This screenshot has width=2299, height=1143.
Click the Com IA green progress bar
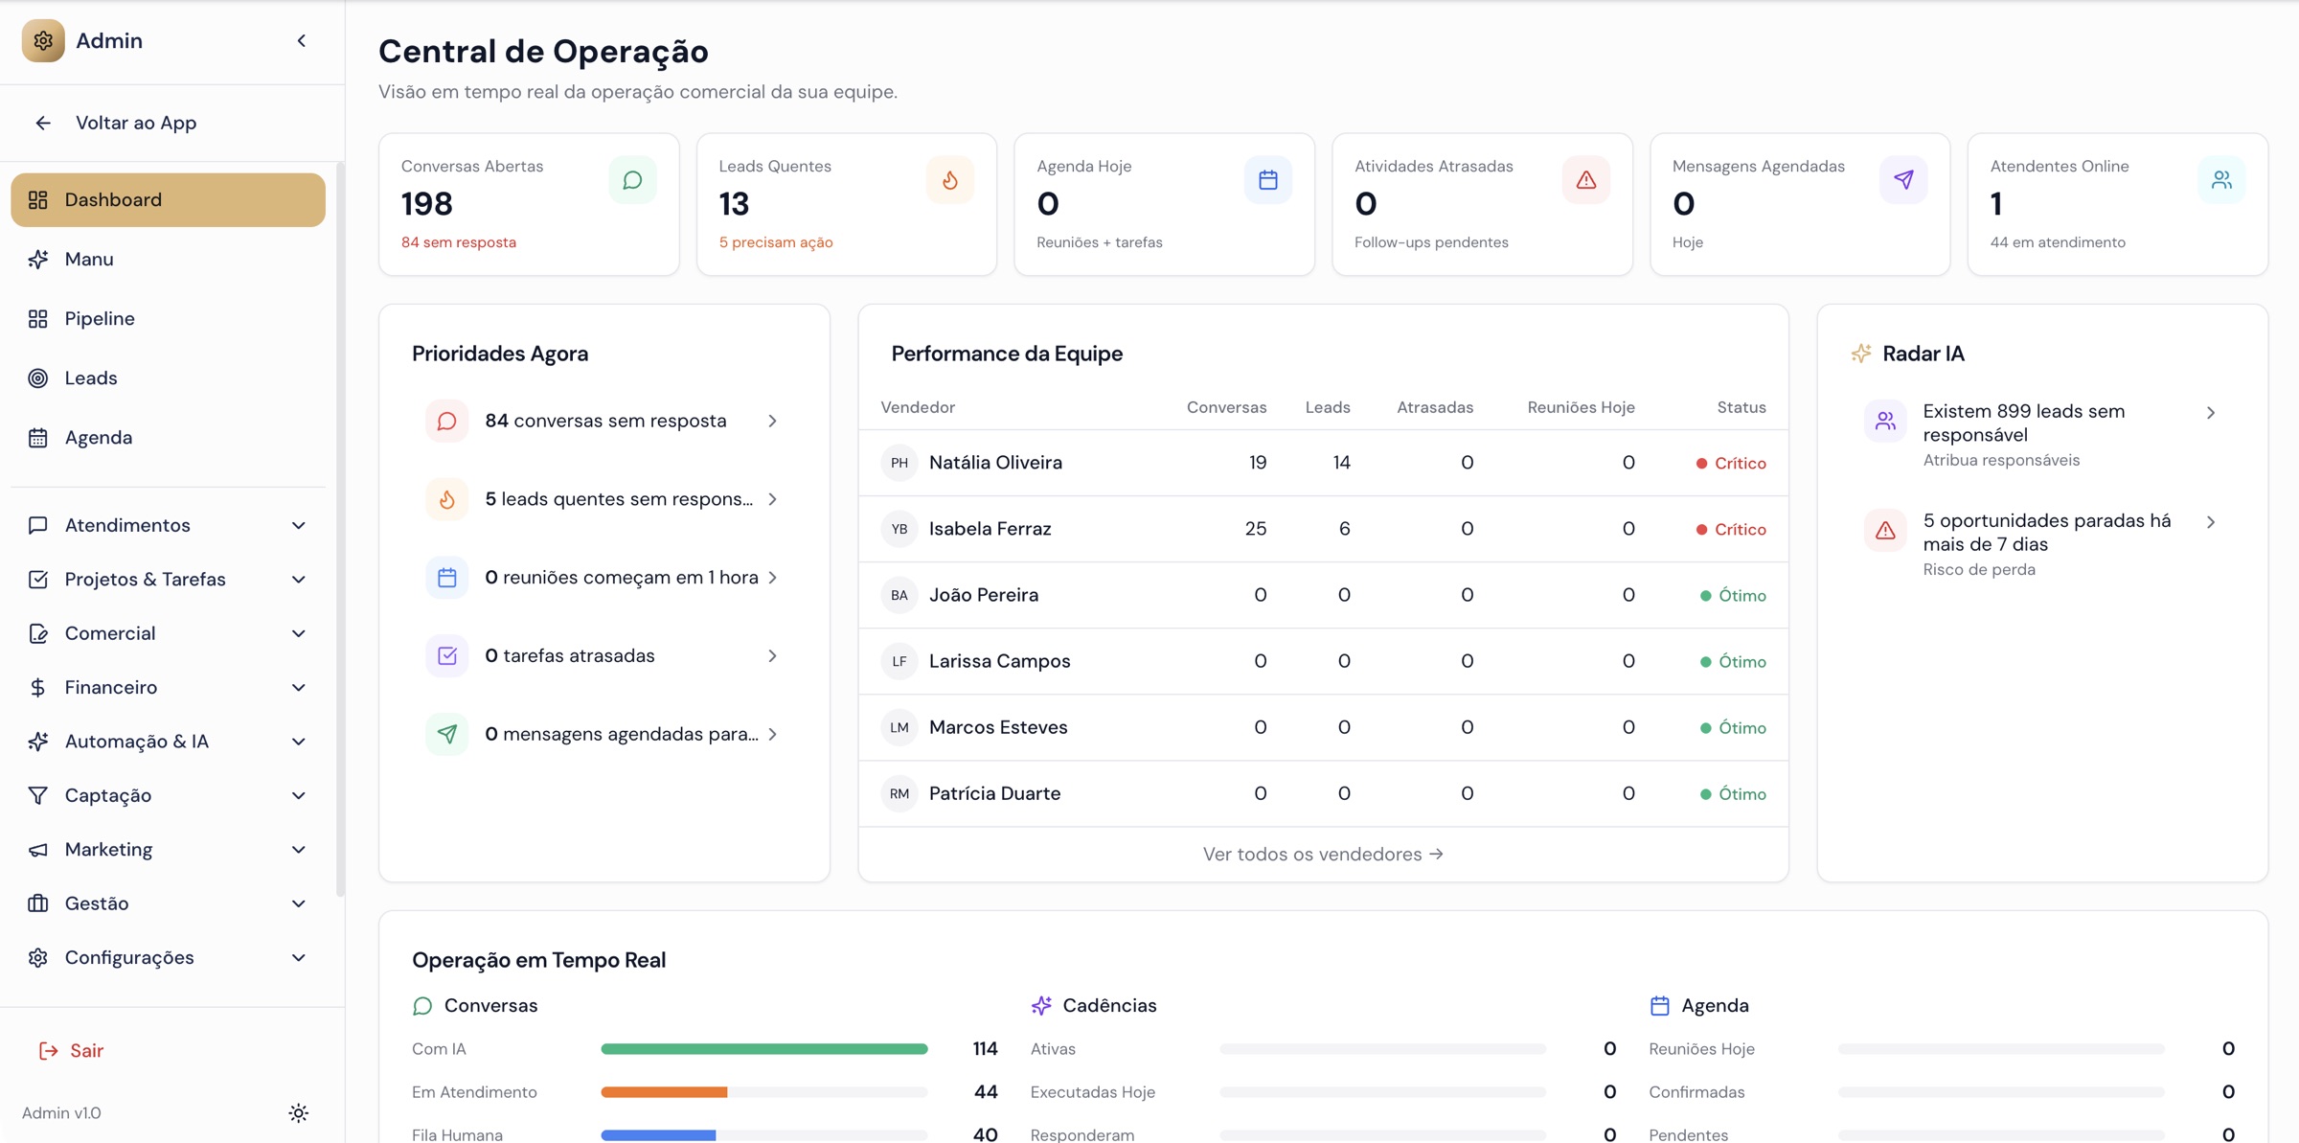tap(763, 1049)
